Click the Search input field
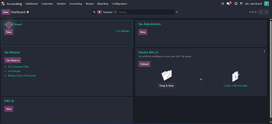Viewport: 272px width, 124px height. 146,12
